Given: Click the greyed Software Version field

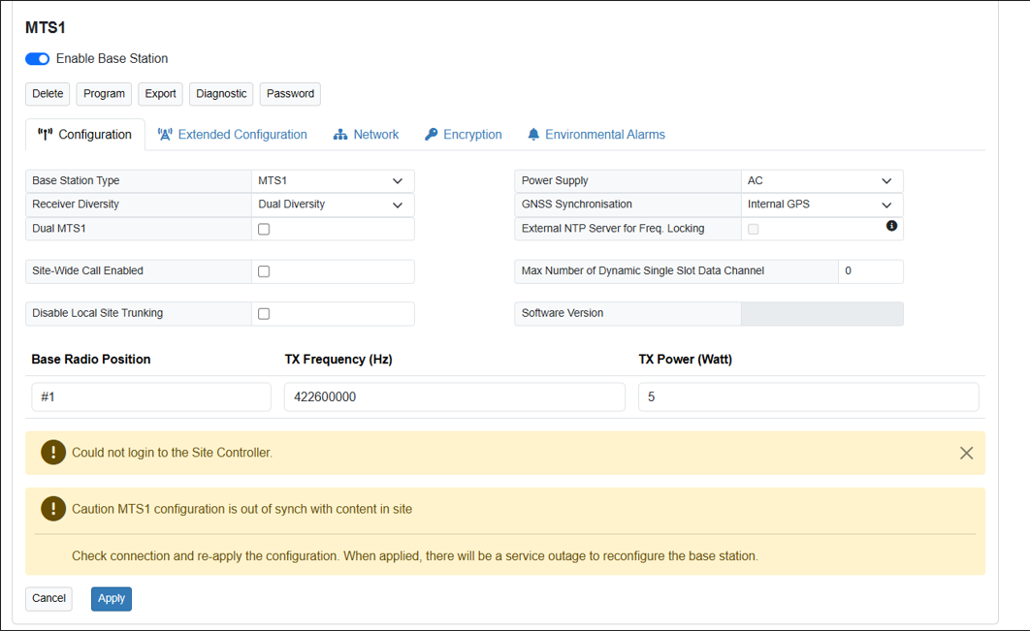Looking at the screenshot, I should [x=821, y=314].
